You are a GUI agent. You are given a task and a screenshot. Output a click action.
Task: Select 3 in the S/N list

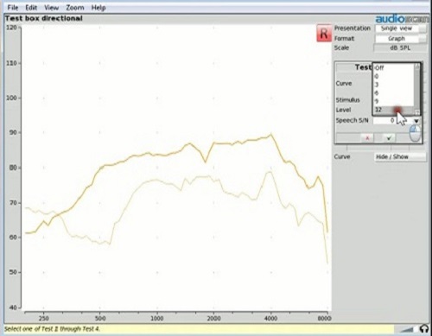coord(394,85)
